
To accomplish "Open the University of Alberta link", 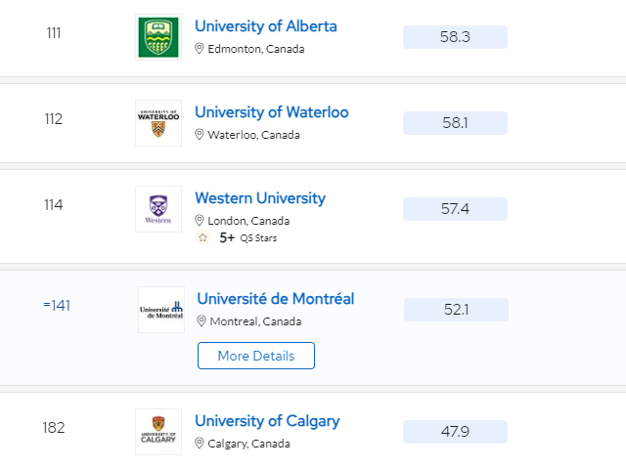I will point(265,26).
